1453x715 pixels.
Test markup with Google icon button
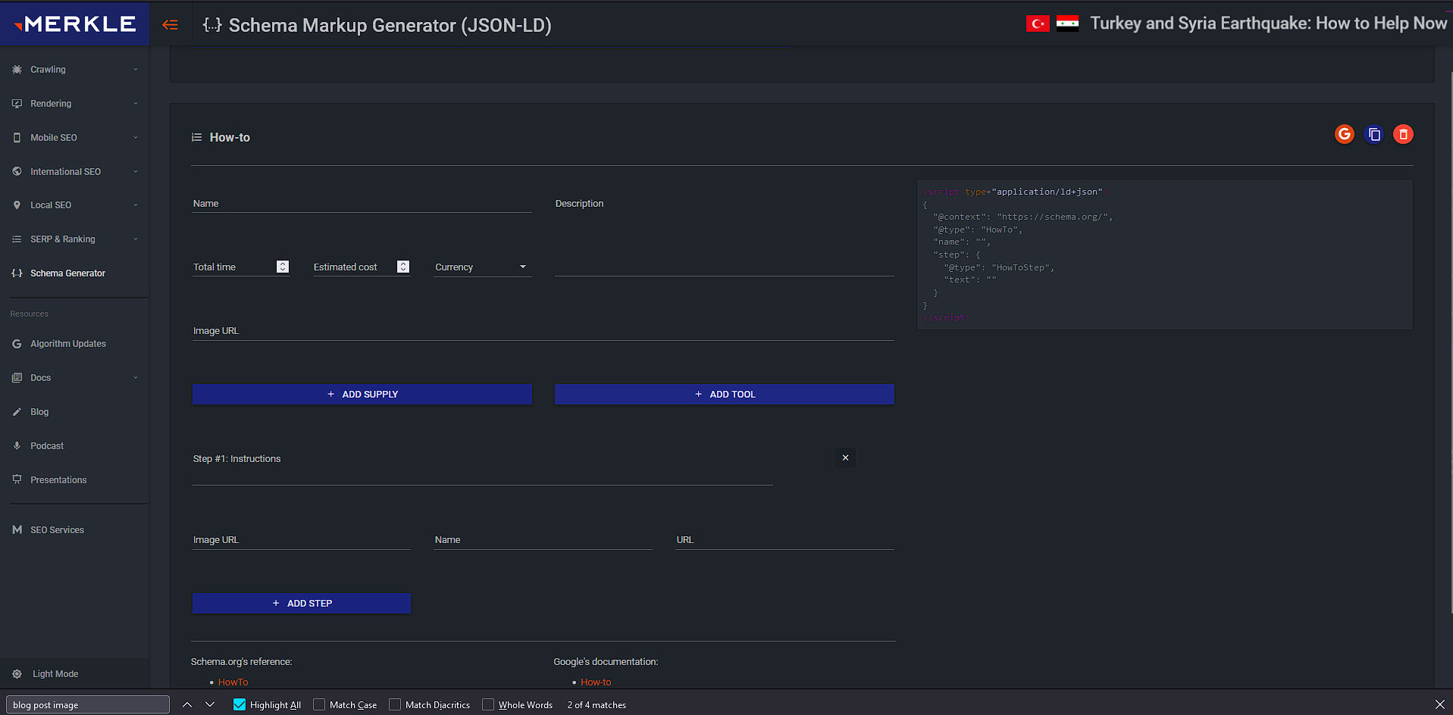click(x=1345, y=134)
